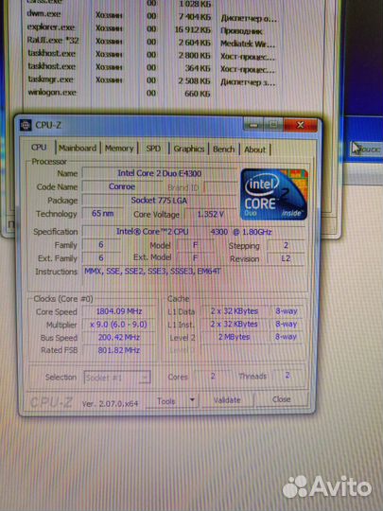The height and width of the screenshot is (511, 383).
Task: Select the winlogon.exe process entry
Action: (152, 93)
